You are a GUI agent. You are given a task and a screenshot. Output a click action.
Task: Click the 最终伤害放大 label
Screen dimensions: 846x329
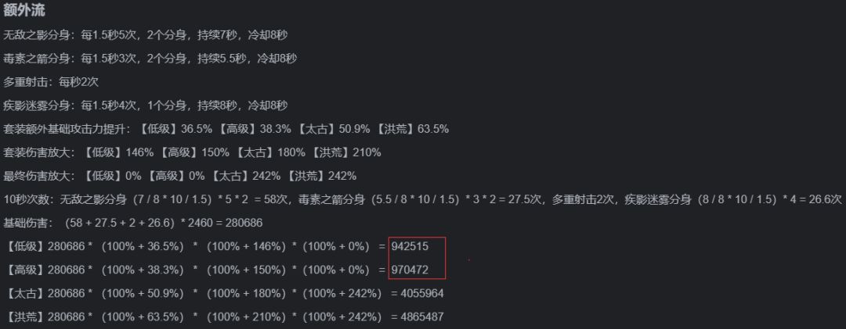39,176
